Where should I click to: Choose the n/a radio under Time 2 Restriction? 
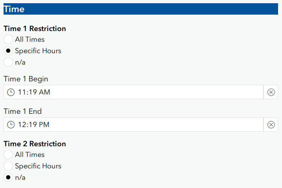(8, 177)
